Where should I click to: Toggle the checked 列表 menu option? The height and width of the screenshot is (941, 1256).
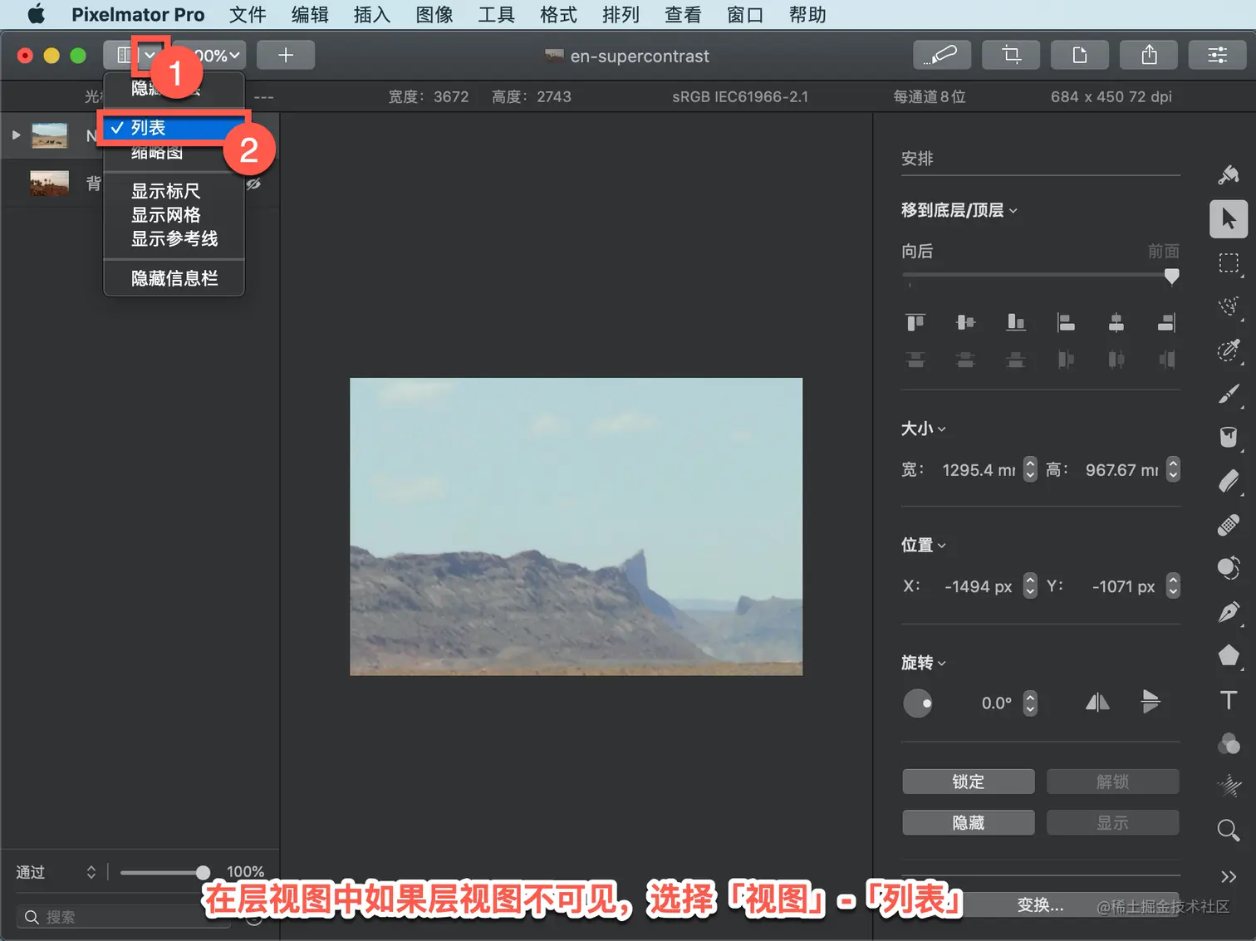[174, 128]
